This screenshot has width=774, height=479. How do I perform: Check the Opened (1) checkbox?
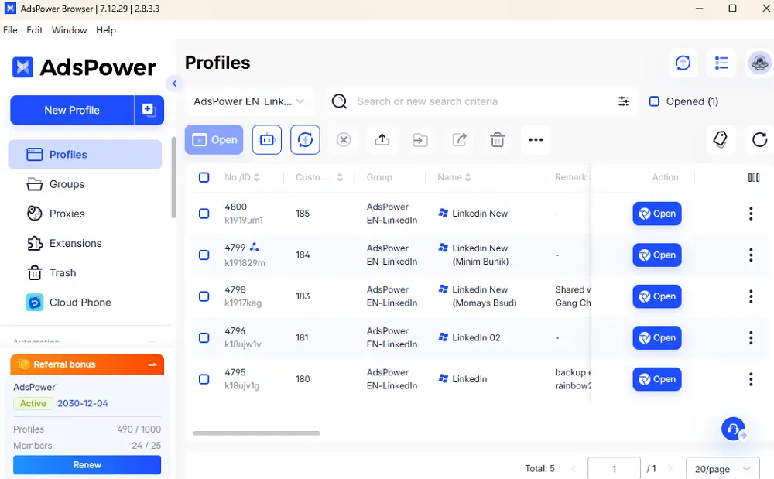655,101
